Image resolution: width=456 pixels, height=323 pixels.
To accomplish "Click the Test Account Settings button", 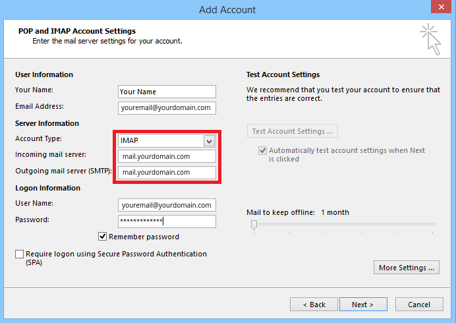I will pyautogui.click(x=293, y=131).
